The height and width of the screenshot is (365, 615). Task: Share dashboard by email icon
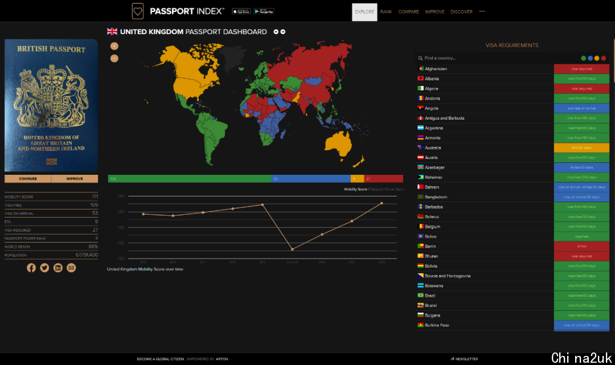coord(71,268)
